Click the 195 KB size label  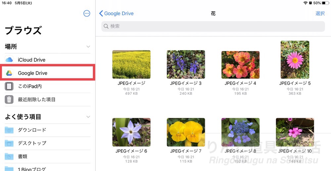240,93
